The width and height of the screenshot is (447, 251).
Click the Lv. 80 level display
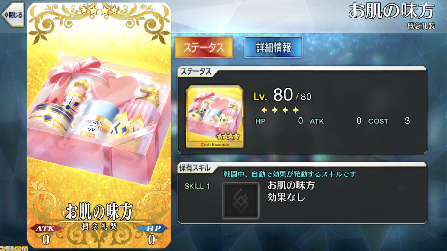coord(282,94)
